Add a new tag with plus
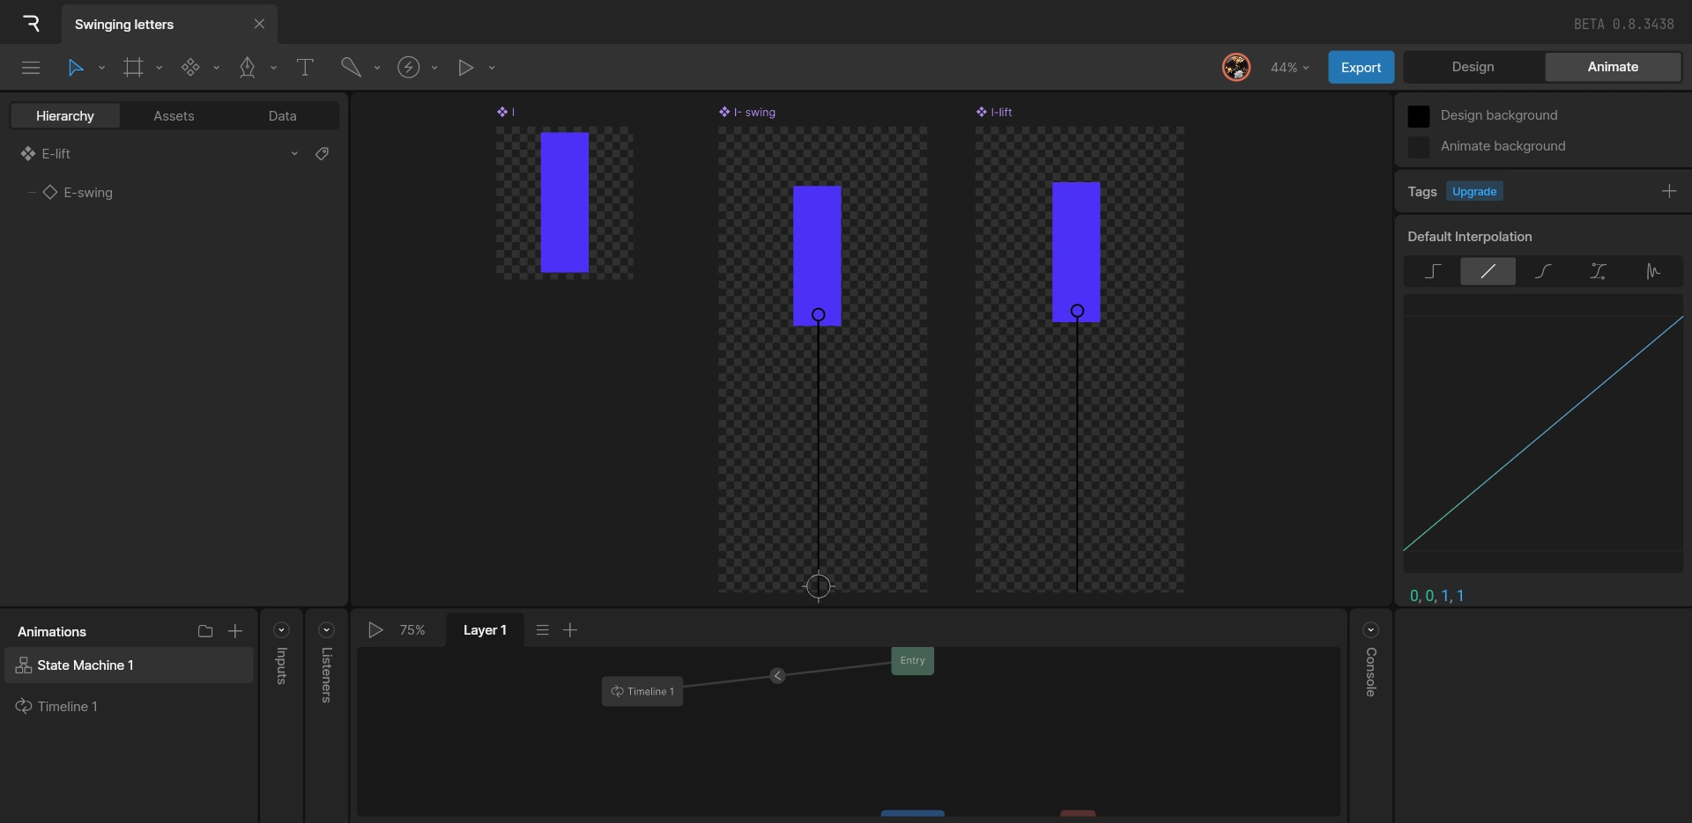 tap(1669, 191)
